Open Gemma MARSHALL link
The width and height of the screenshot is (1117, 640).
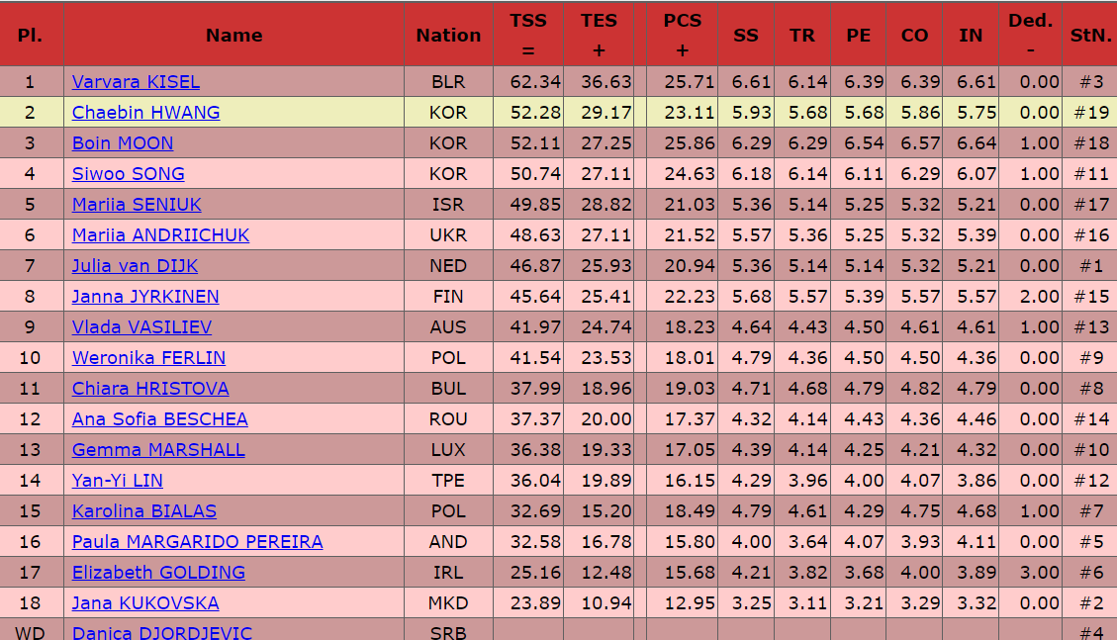pyautogui.click(x=158, y=450)
